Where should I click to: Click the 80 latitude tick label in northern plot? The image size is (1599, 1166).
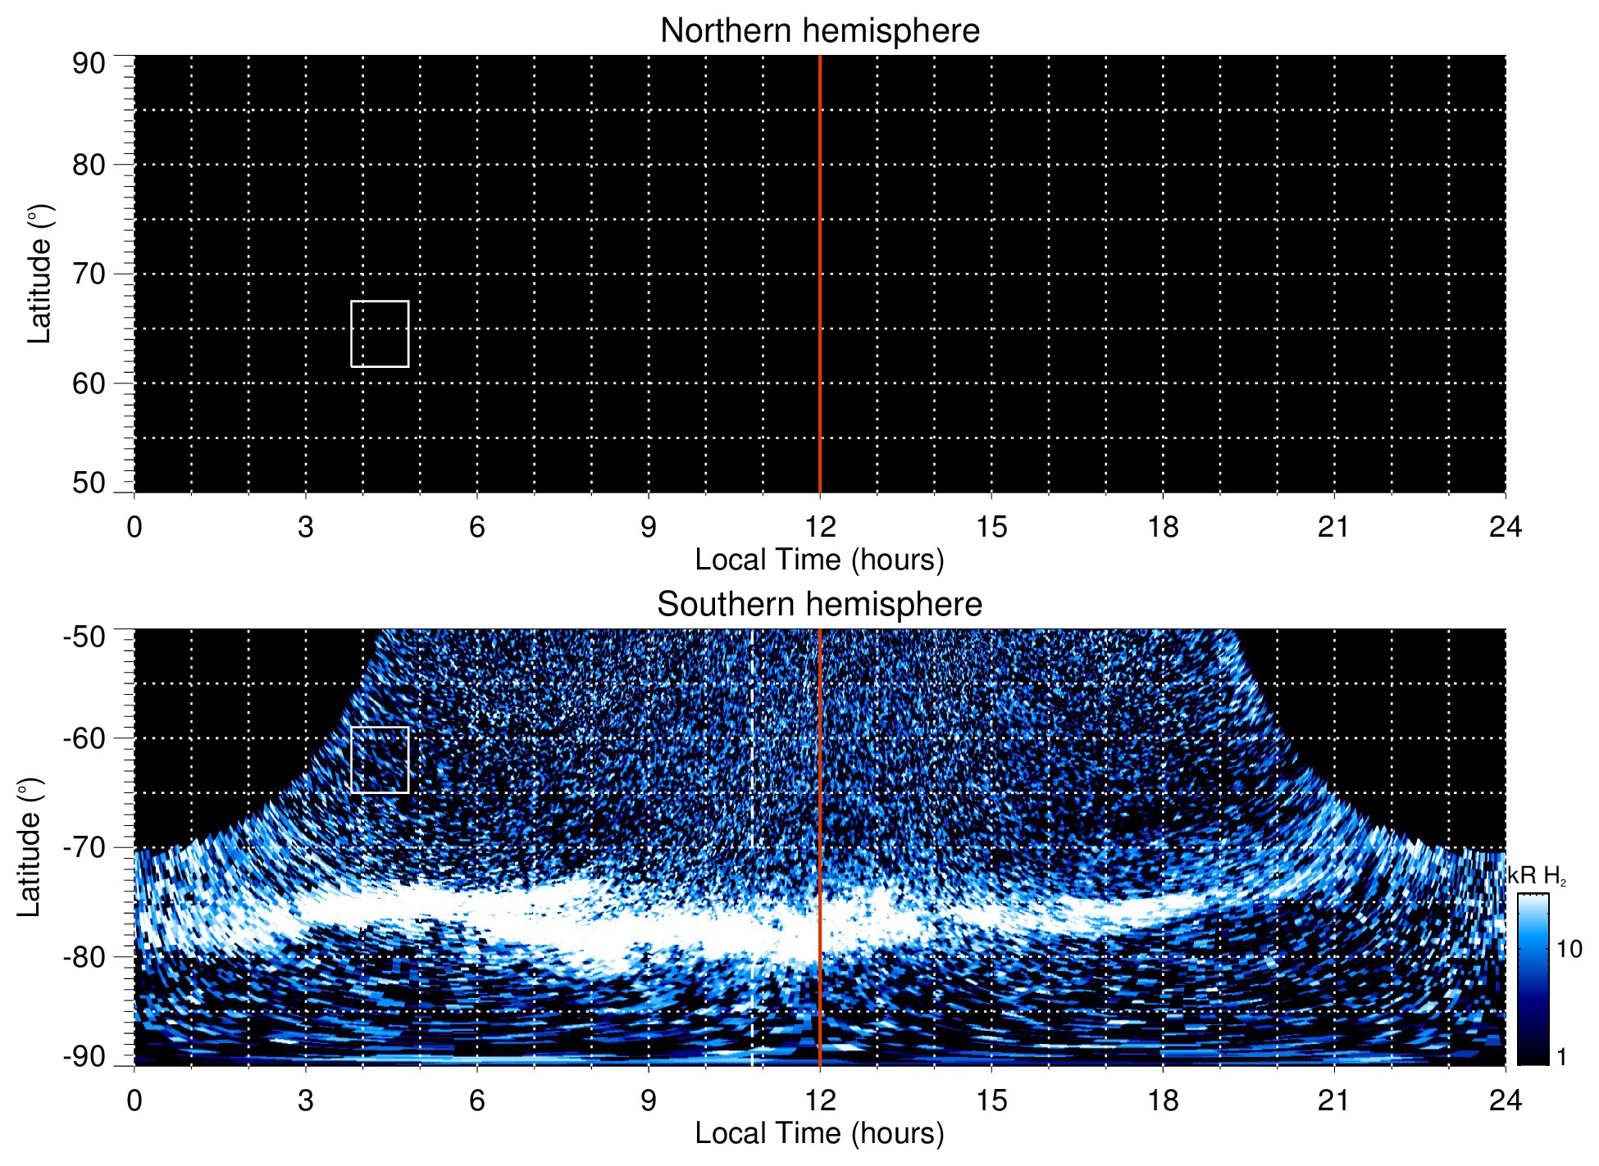click(89, 165)
